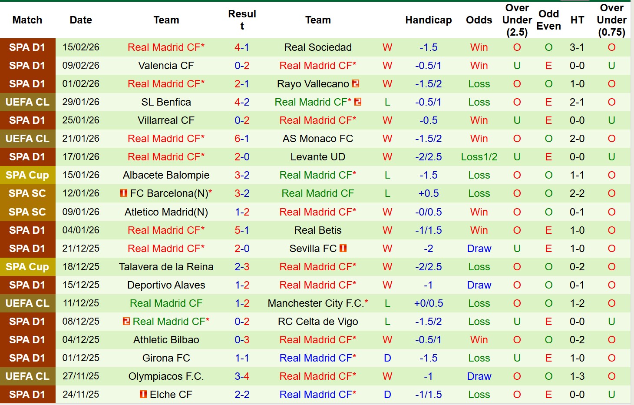Click the 3-4 score of the Olympiacos match
634x405 pixels.
point(242,376)
